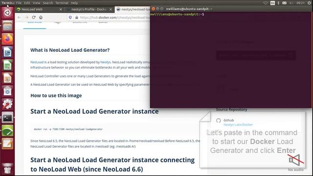
Task: Open the Ubuntu Dash search launcher
Action: coord(7,13)
